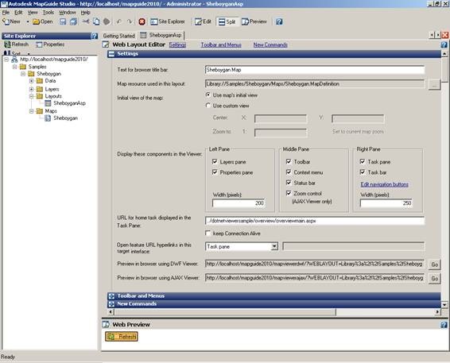Click the Save All icon in toolbar
The width and height of the screenshot is (450, 363).
(x=73, y=21)
